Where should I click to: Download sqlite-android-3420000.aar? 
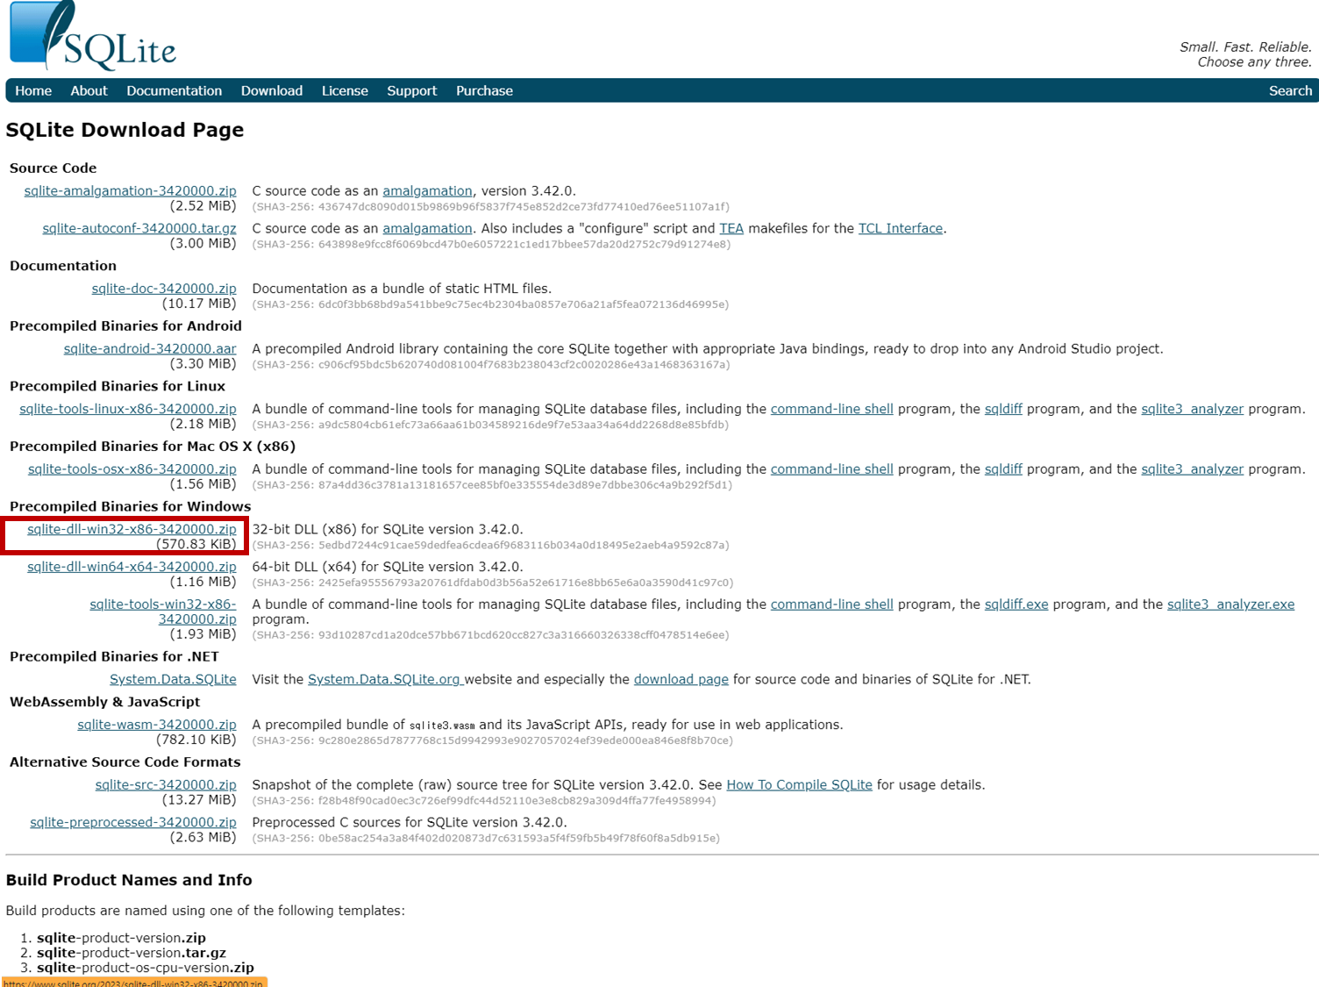coord(150,348)
